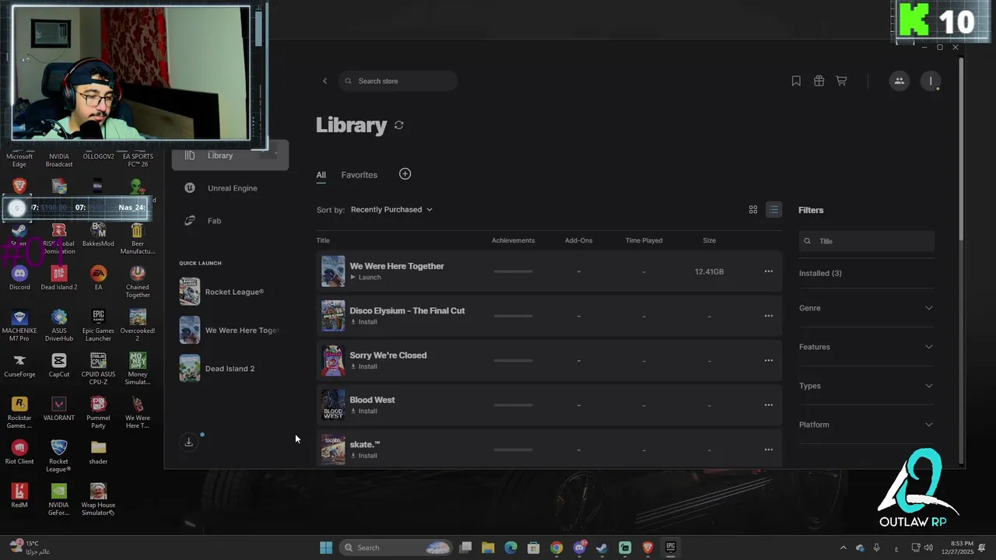The width and height of the screenshot is (996, 560).
Task: Open the volume control in system tray
Action: 928,548
